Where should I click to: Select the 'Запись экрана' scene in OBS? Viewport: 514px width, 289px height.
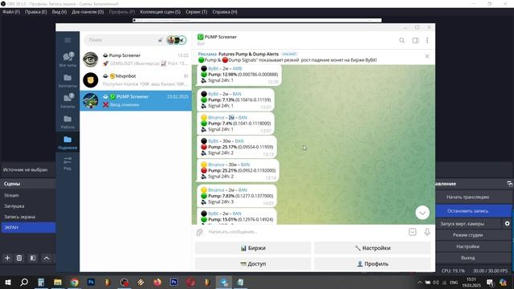tap(28, 217)
